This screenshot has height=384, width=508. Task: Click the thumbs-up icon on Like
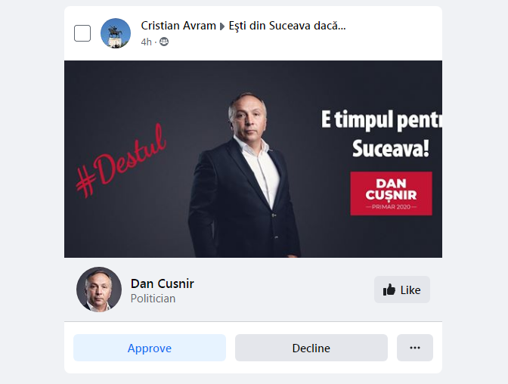coord(389,290)
